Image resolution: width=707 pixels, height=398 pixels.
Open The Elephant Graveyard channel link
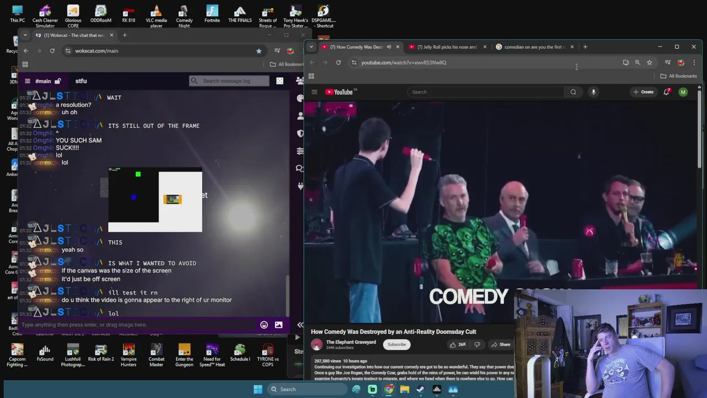click(x=351, y=342)
